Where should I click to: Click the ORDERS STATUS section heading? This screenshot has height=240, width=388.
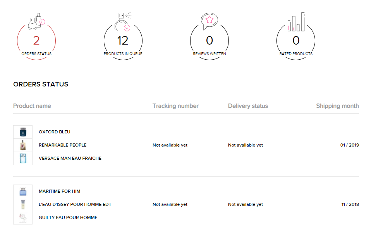pos(41,85)
